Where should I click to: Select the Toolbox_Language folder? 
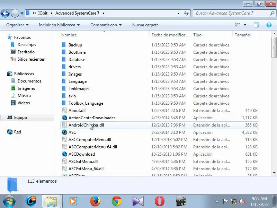coord(86,103)
